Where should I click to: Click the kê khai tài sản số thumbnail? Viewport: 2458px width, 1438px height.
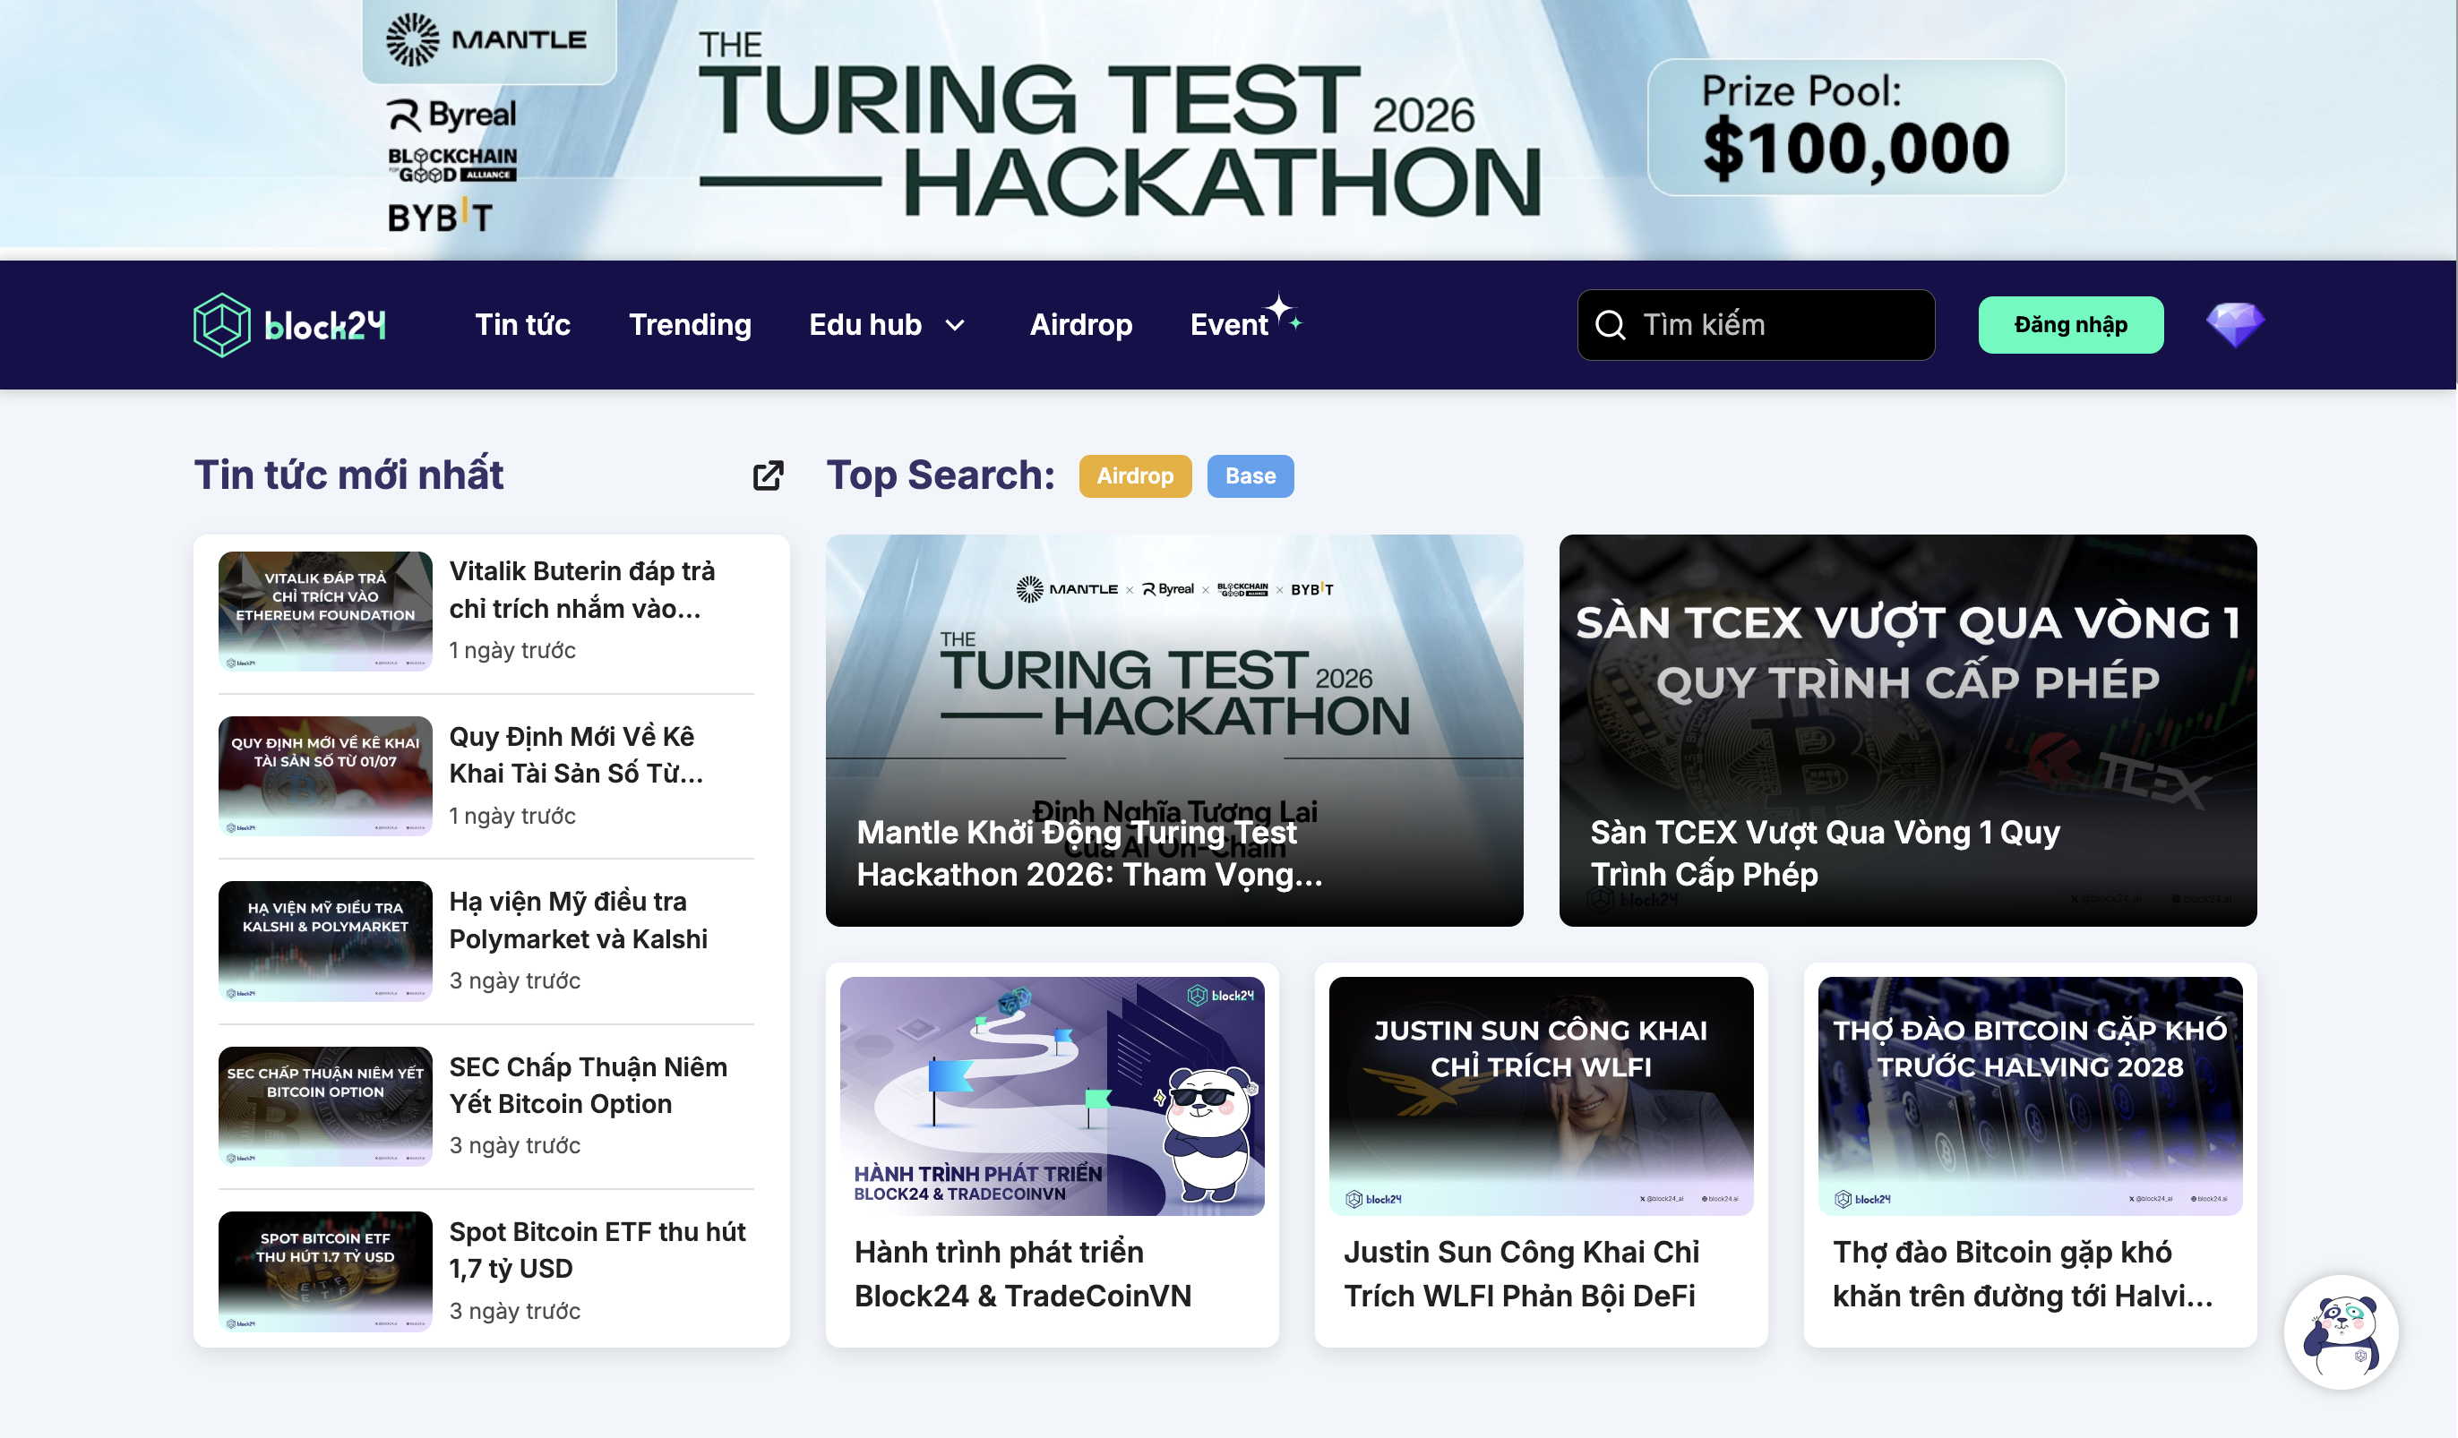[x=325, y=776]
